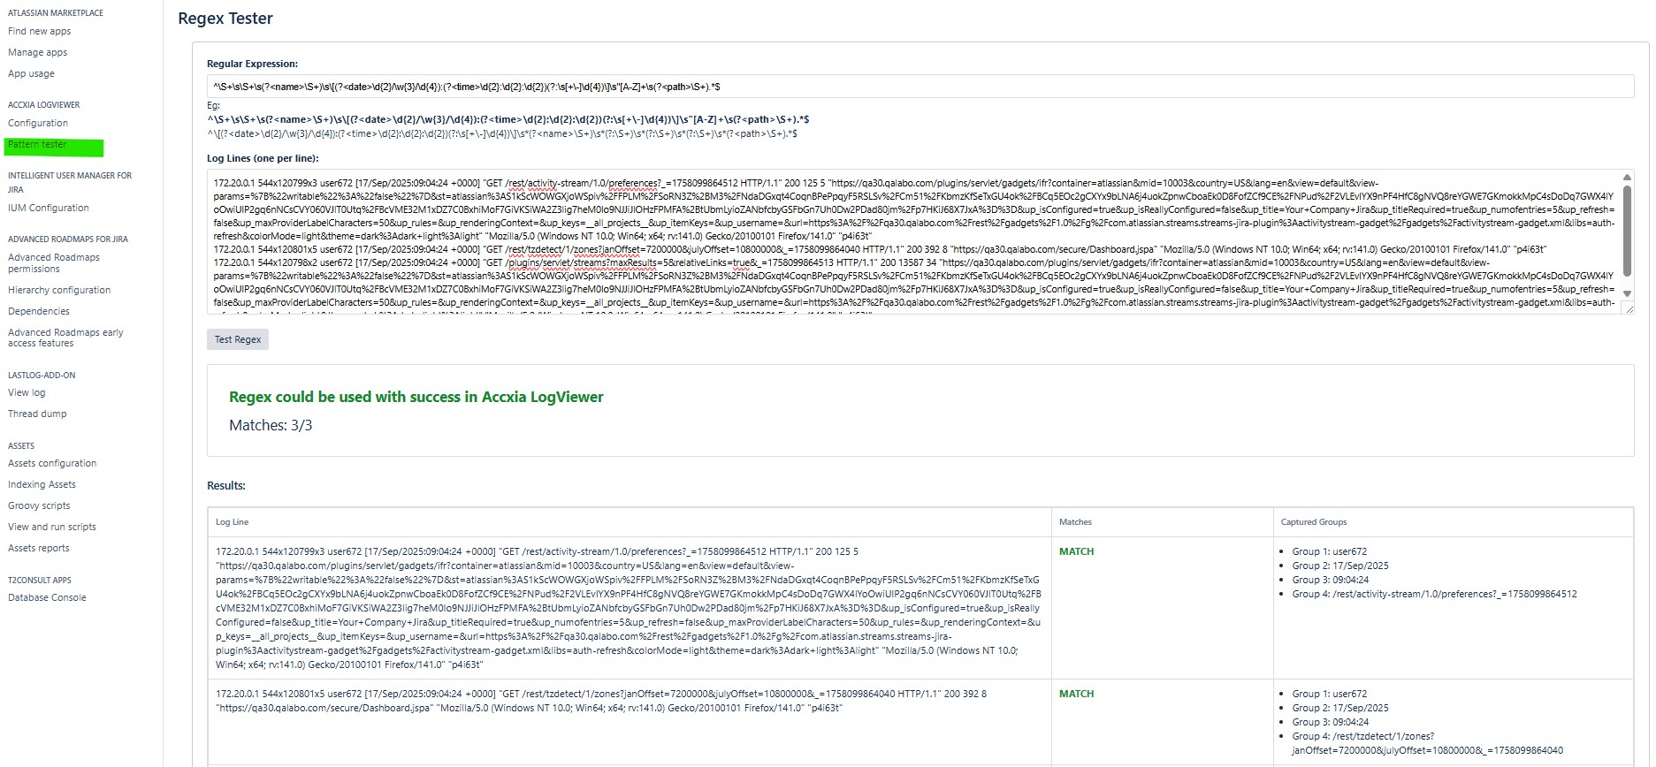
Task: Go to Groovy scripts
Action: (39, 505)
